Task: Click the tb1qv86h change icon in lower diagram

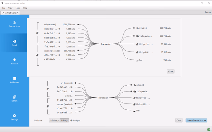Action: tap(134, 104)
